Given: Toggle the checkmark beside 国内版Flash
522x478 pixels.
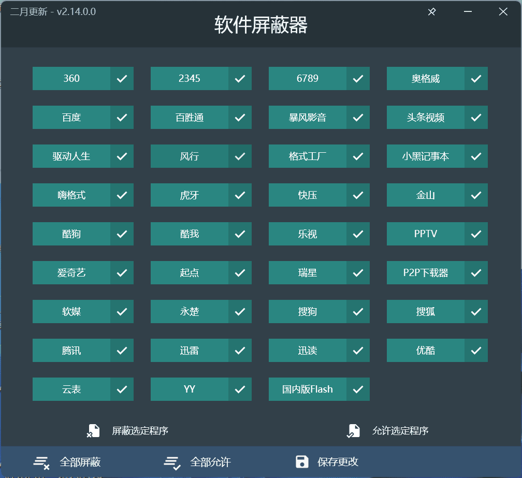Looking at the screenshot, I should tap(358, 389).
